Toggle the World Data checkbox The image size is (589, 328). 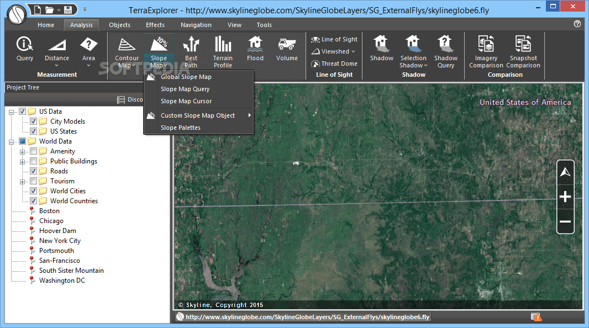(x=23, y=141)
